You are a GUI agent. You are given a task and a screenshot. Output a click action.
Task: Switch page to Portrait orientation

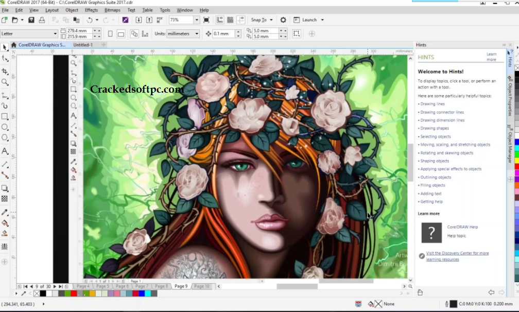tap(110, 34)
